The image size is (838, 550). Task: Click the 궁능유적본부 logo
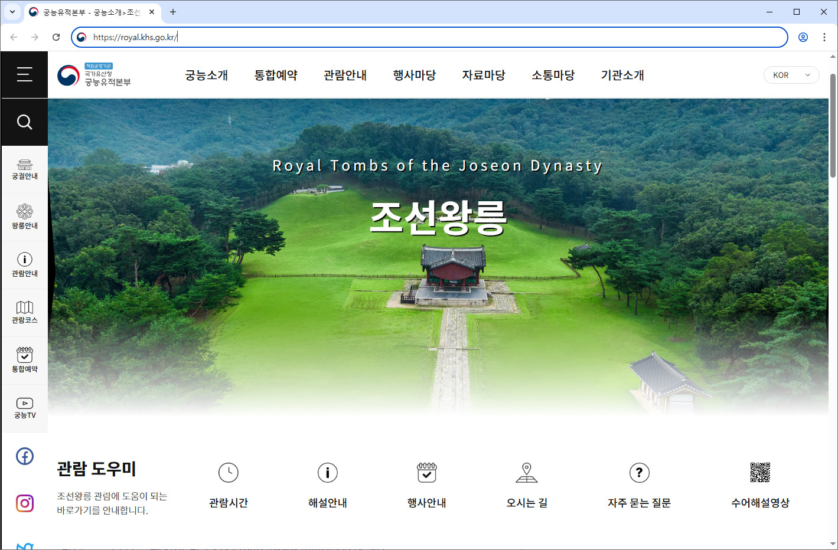coord(94,75)
